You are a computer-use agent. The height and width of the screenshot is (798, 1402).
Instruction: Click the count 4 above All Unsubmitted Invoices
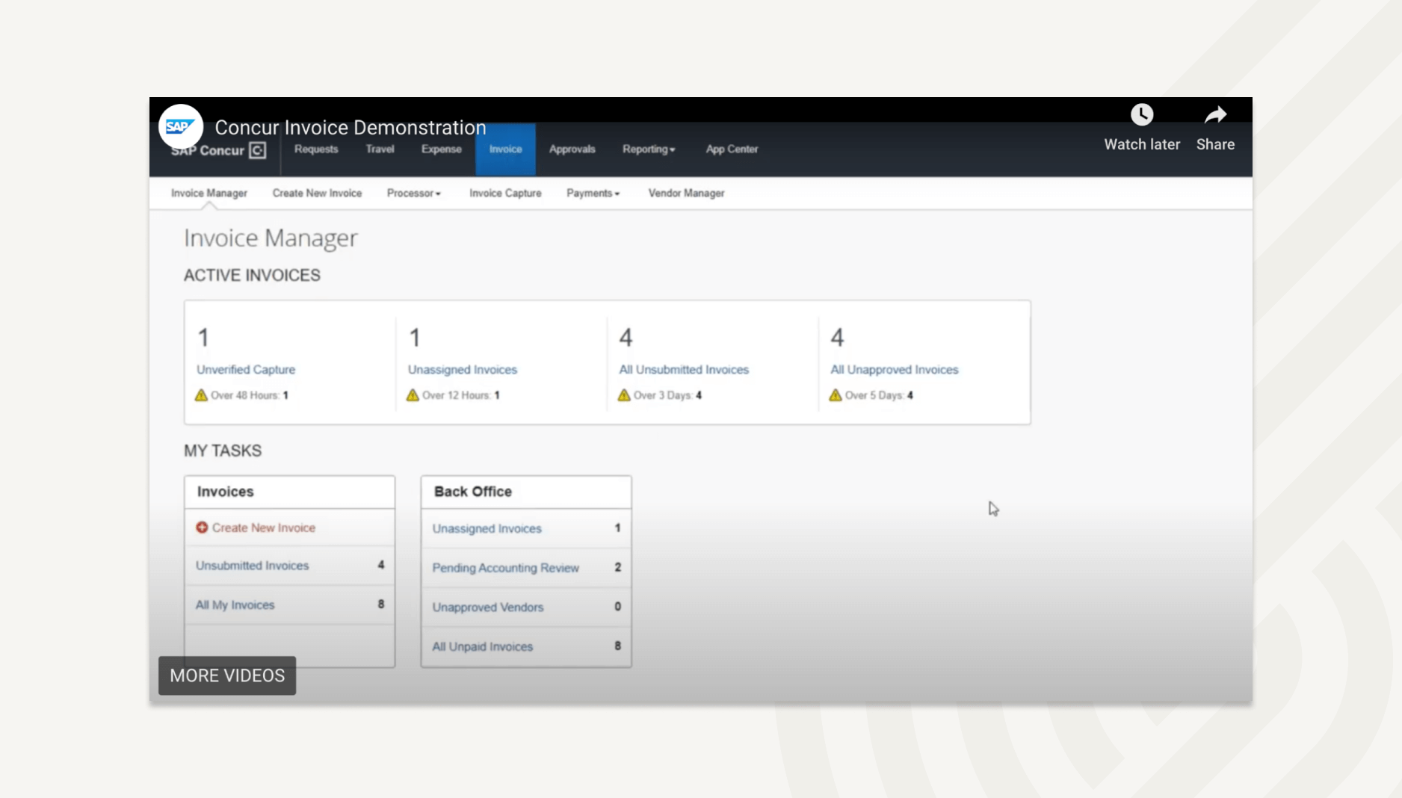pos(626,338)
